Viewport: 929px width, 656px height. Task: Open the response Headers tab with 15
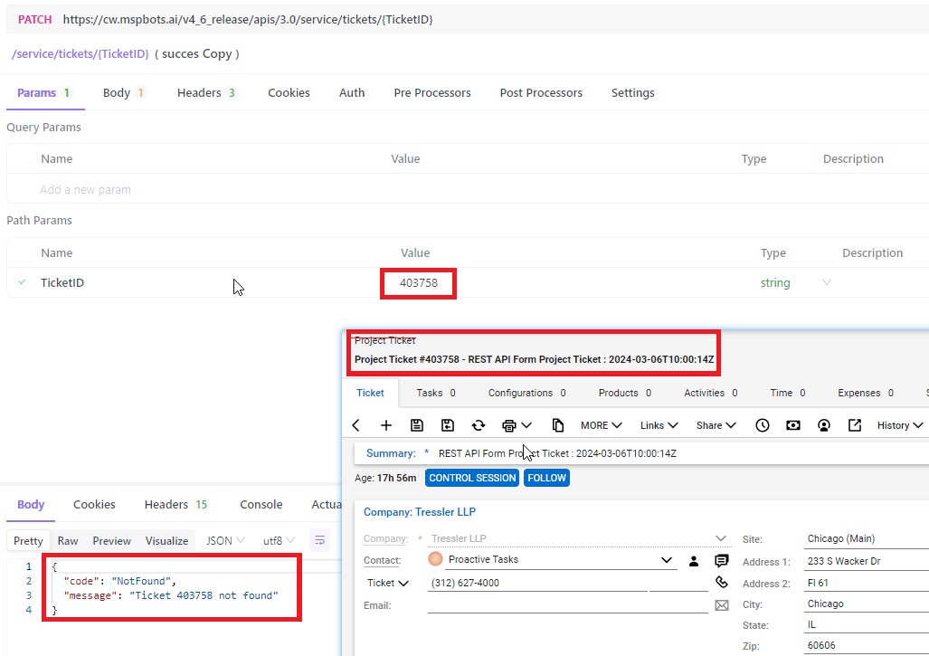click(176, 504)
